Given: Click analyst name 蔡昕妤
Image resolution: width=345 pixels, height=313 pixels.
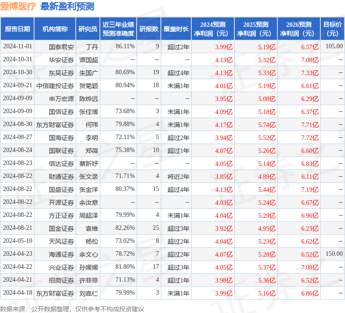Looking at the screenshot, I should pyautogui.click(x=89, y=164).
